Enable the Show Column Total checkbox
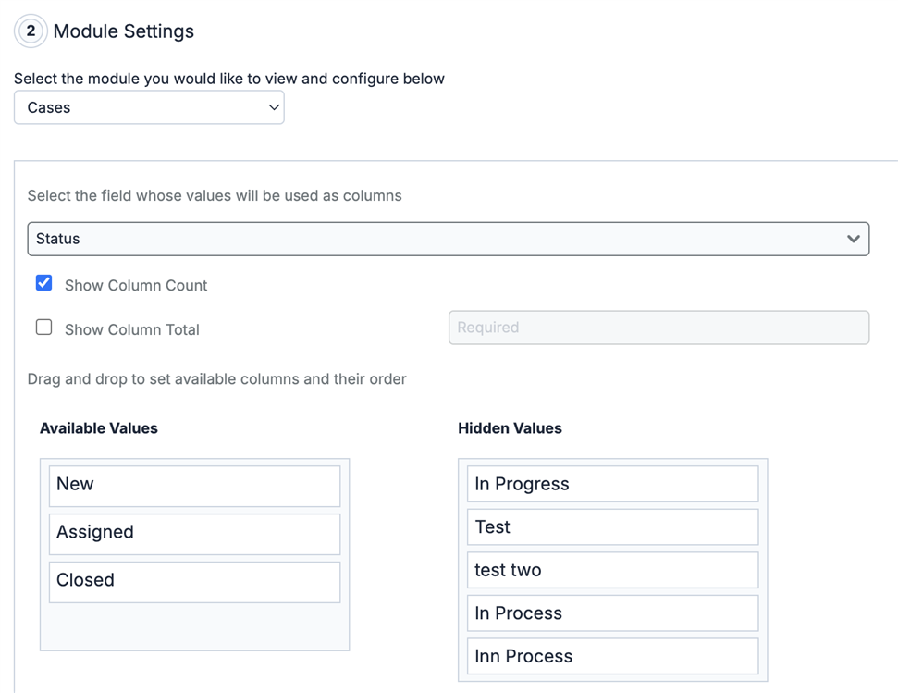This screenshot has height=693, width=898. [x=43, y=328]
